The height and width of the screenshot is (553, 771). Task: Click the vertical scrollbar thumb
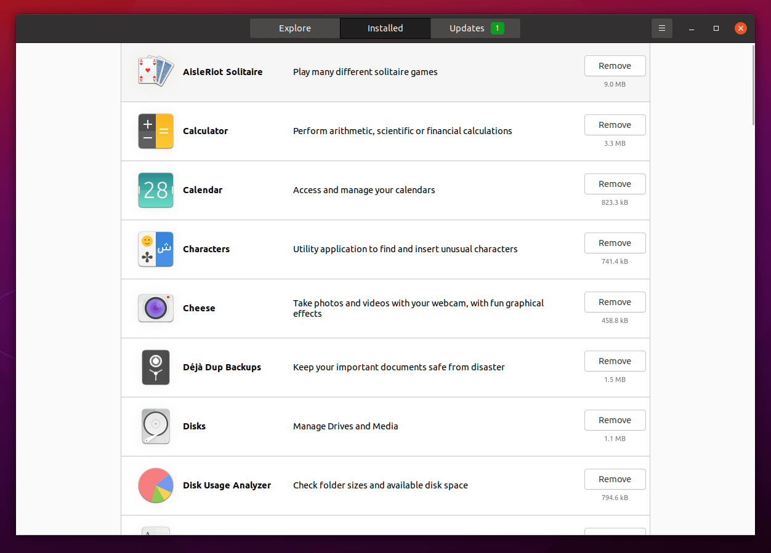[x=753, y=86]
